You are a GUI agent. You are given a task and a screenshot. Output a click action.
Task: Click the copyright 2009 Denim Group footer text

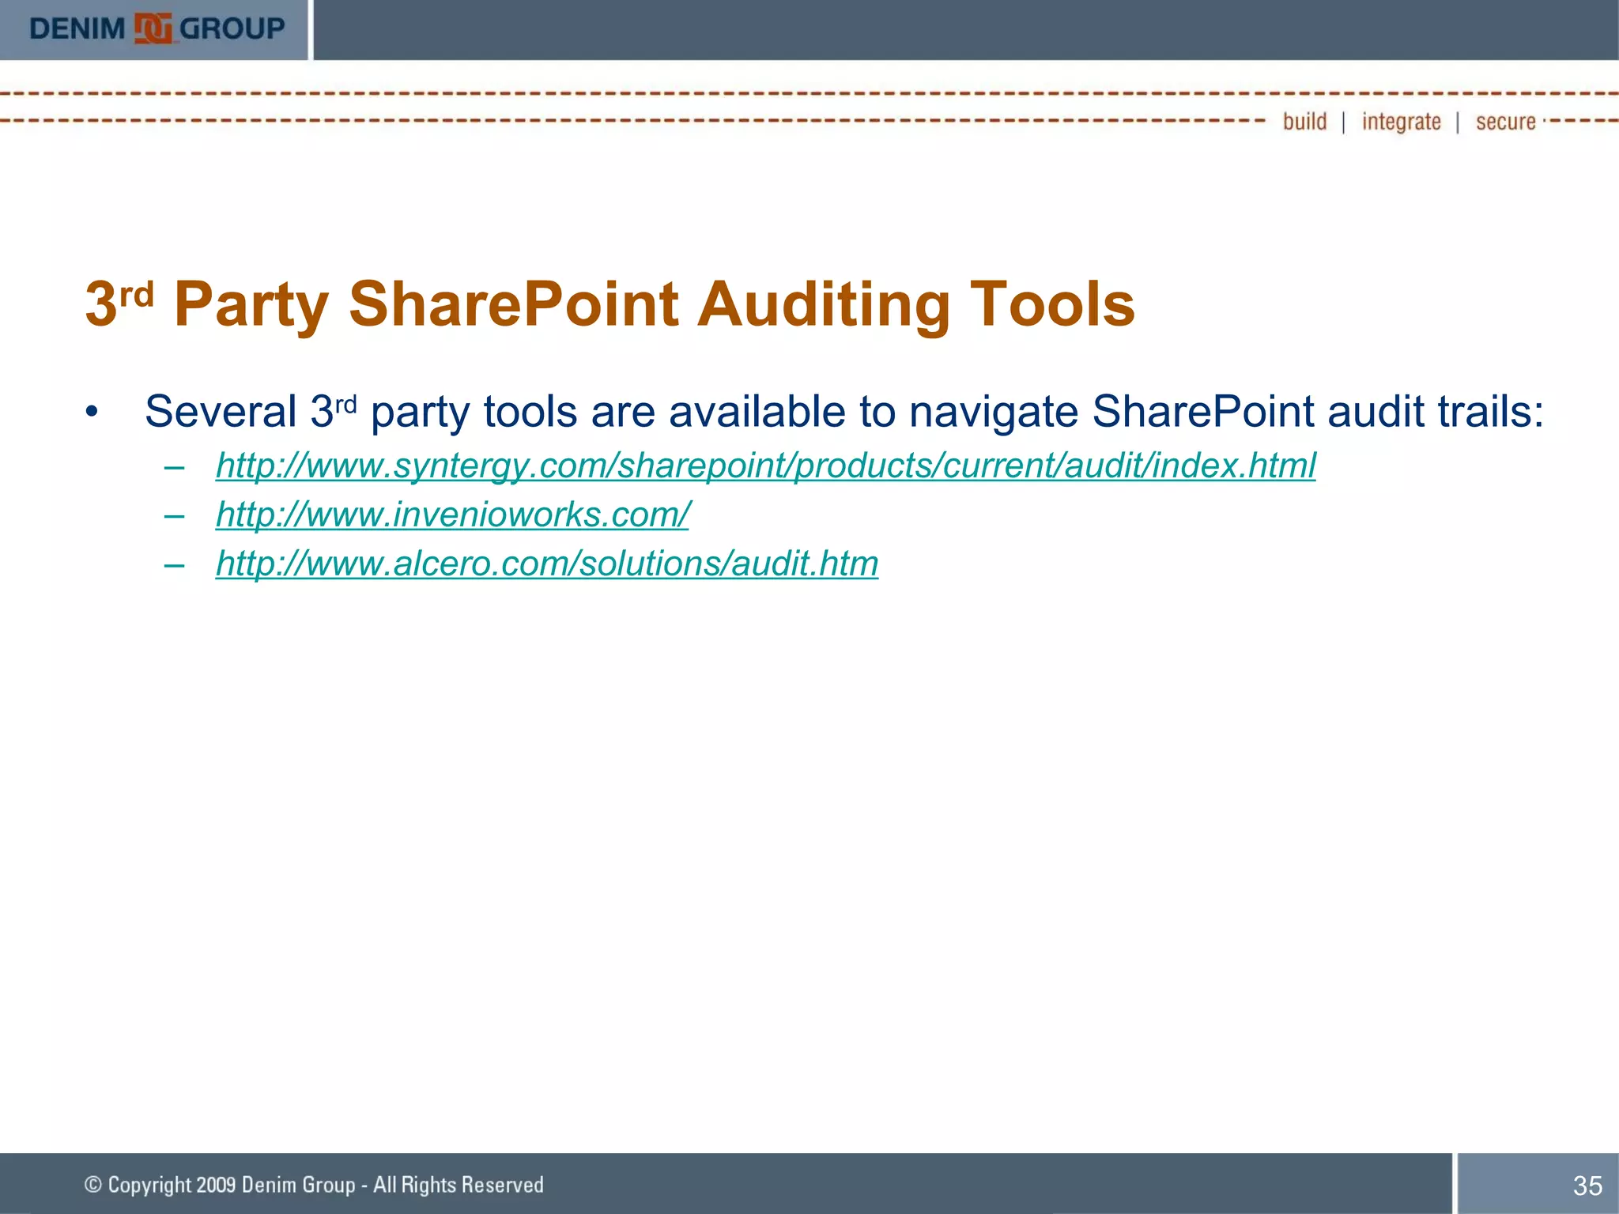(x=314, y=1184)
